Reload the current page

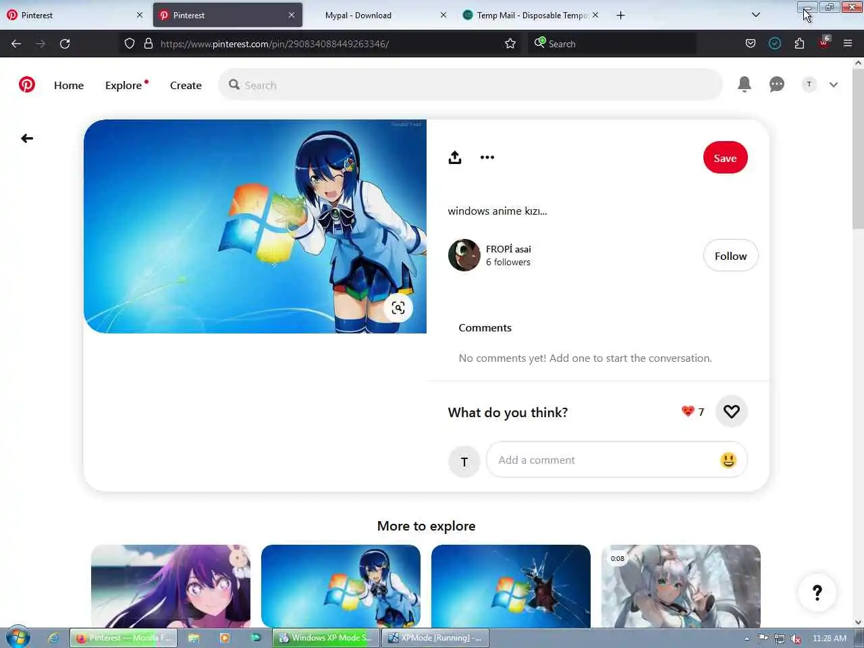(65, 44)
